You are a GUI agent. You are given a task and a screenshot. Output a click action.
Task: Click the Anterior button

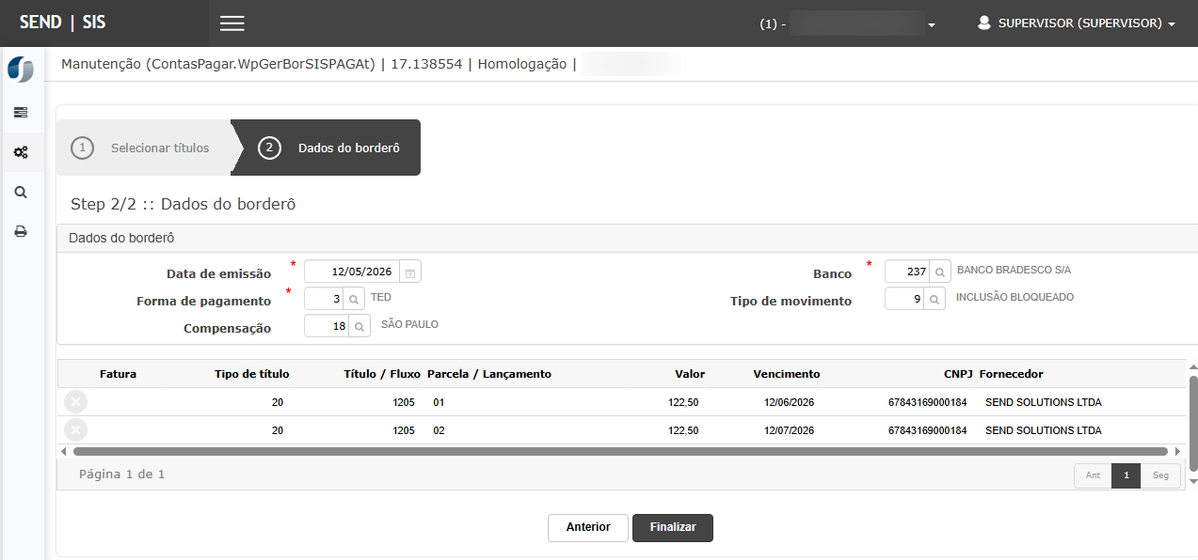588,528
